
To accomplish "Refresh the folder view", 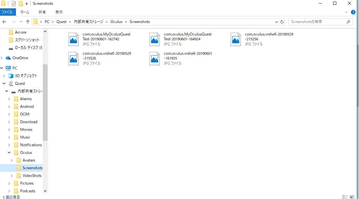I will [x=281, y=21].
